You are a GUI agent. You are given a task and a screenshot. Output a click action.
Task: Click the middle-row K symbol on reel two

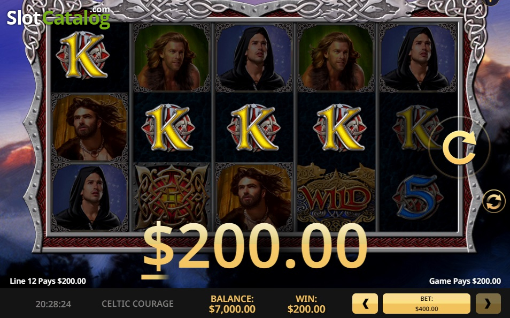(x=168, y=128)
